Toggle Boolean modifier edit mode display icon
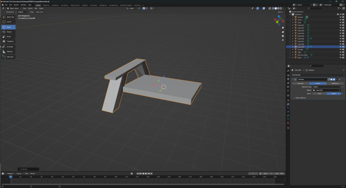 click(x=329, y=80)
